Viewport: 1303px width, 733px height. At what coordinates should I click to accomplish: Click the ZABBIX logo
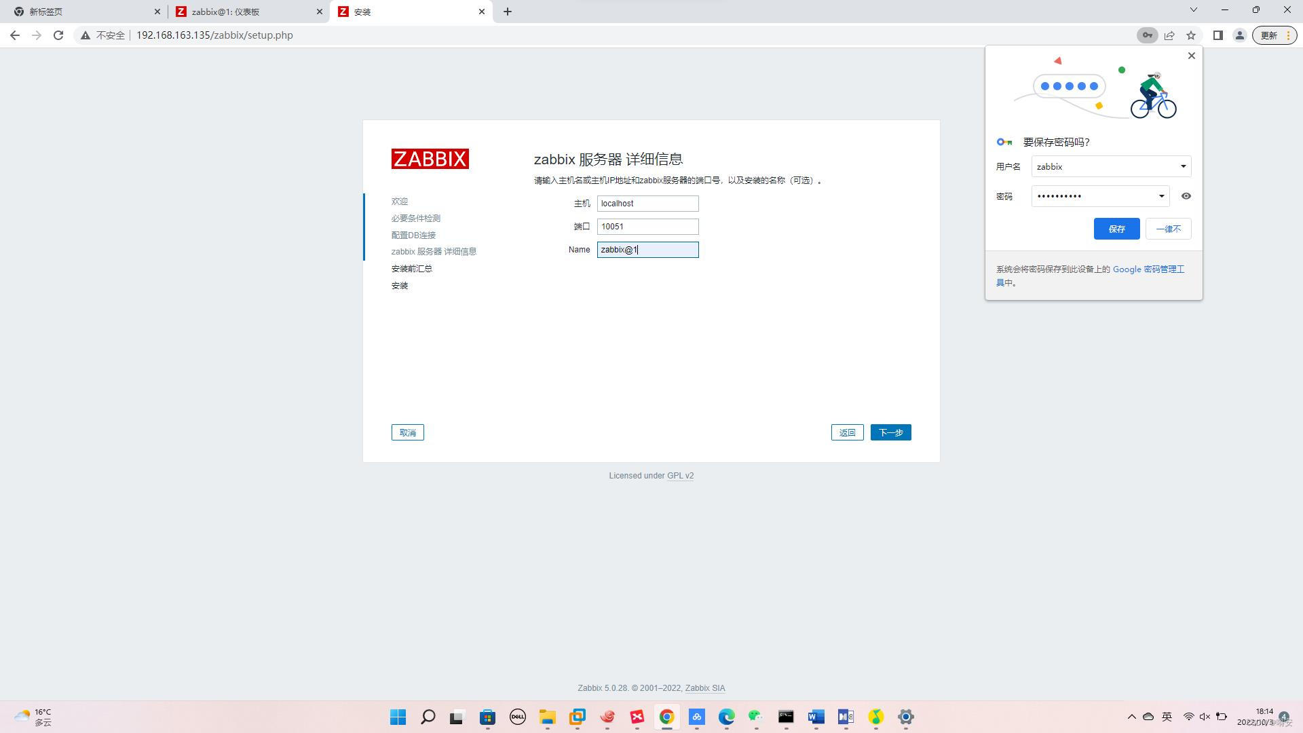click(x=430, y=159)
